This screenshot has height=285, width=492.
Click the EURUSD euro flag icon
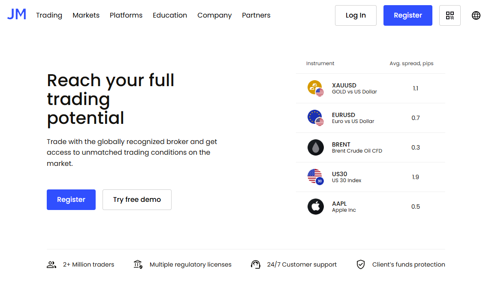click(x=316, y=118)
